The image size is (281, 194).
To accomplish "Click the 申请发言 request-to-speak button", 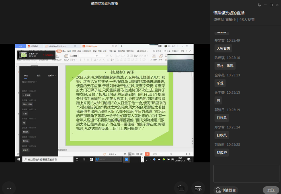I will 226,190.
